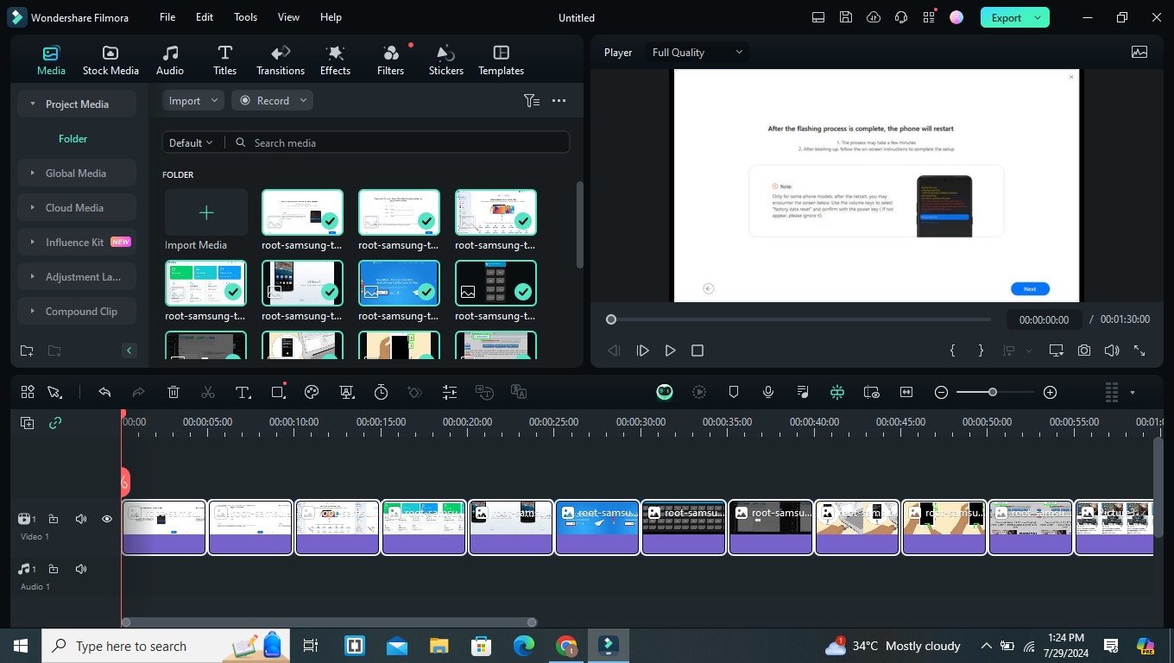The width and height of the screenshot is (1174, 663).
Task: Click the add track icon
Action: tap(28, 423)
